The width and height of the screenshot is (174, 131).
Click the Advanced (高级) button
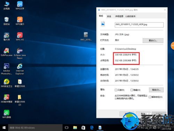(x=156, y=90)
